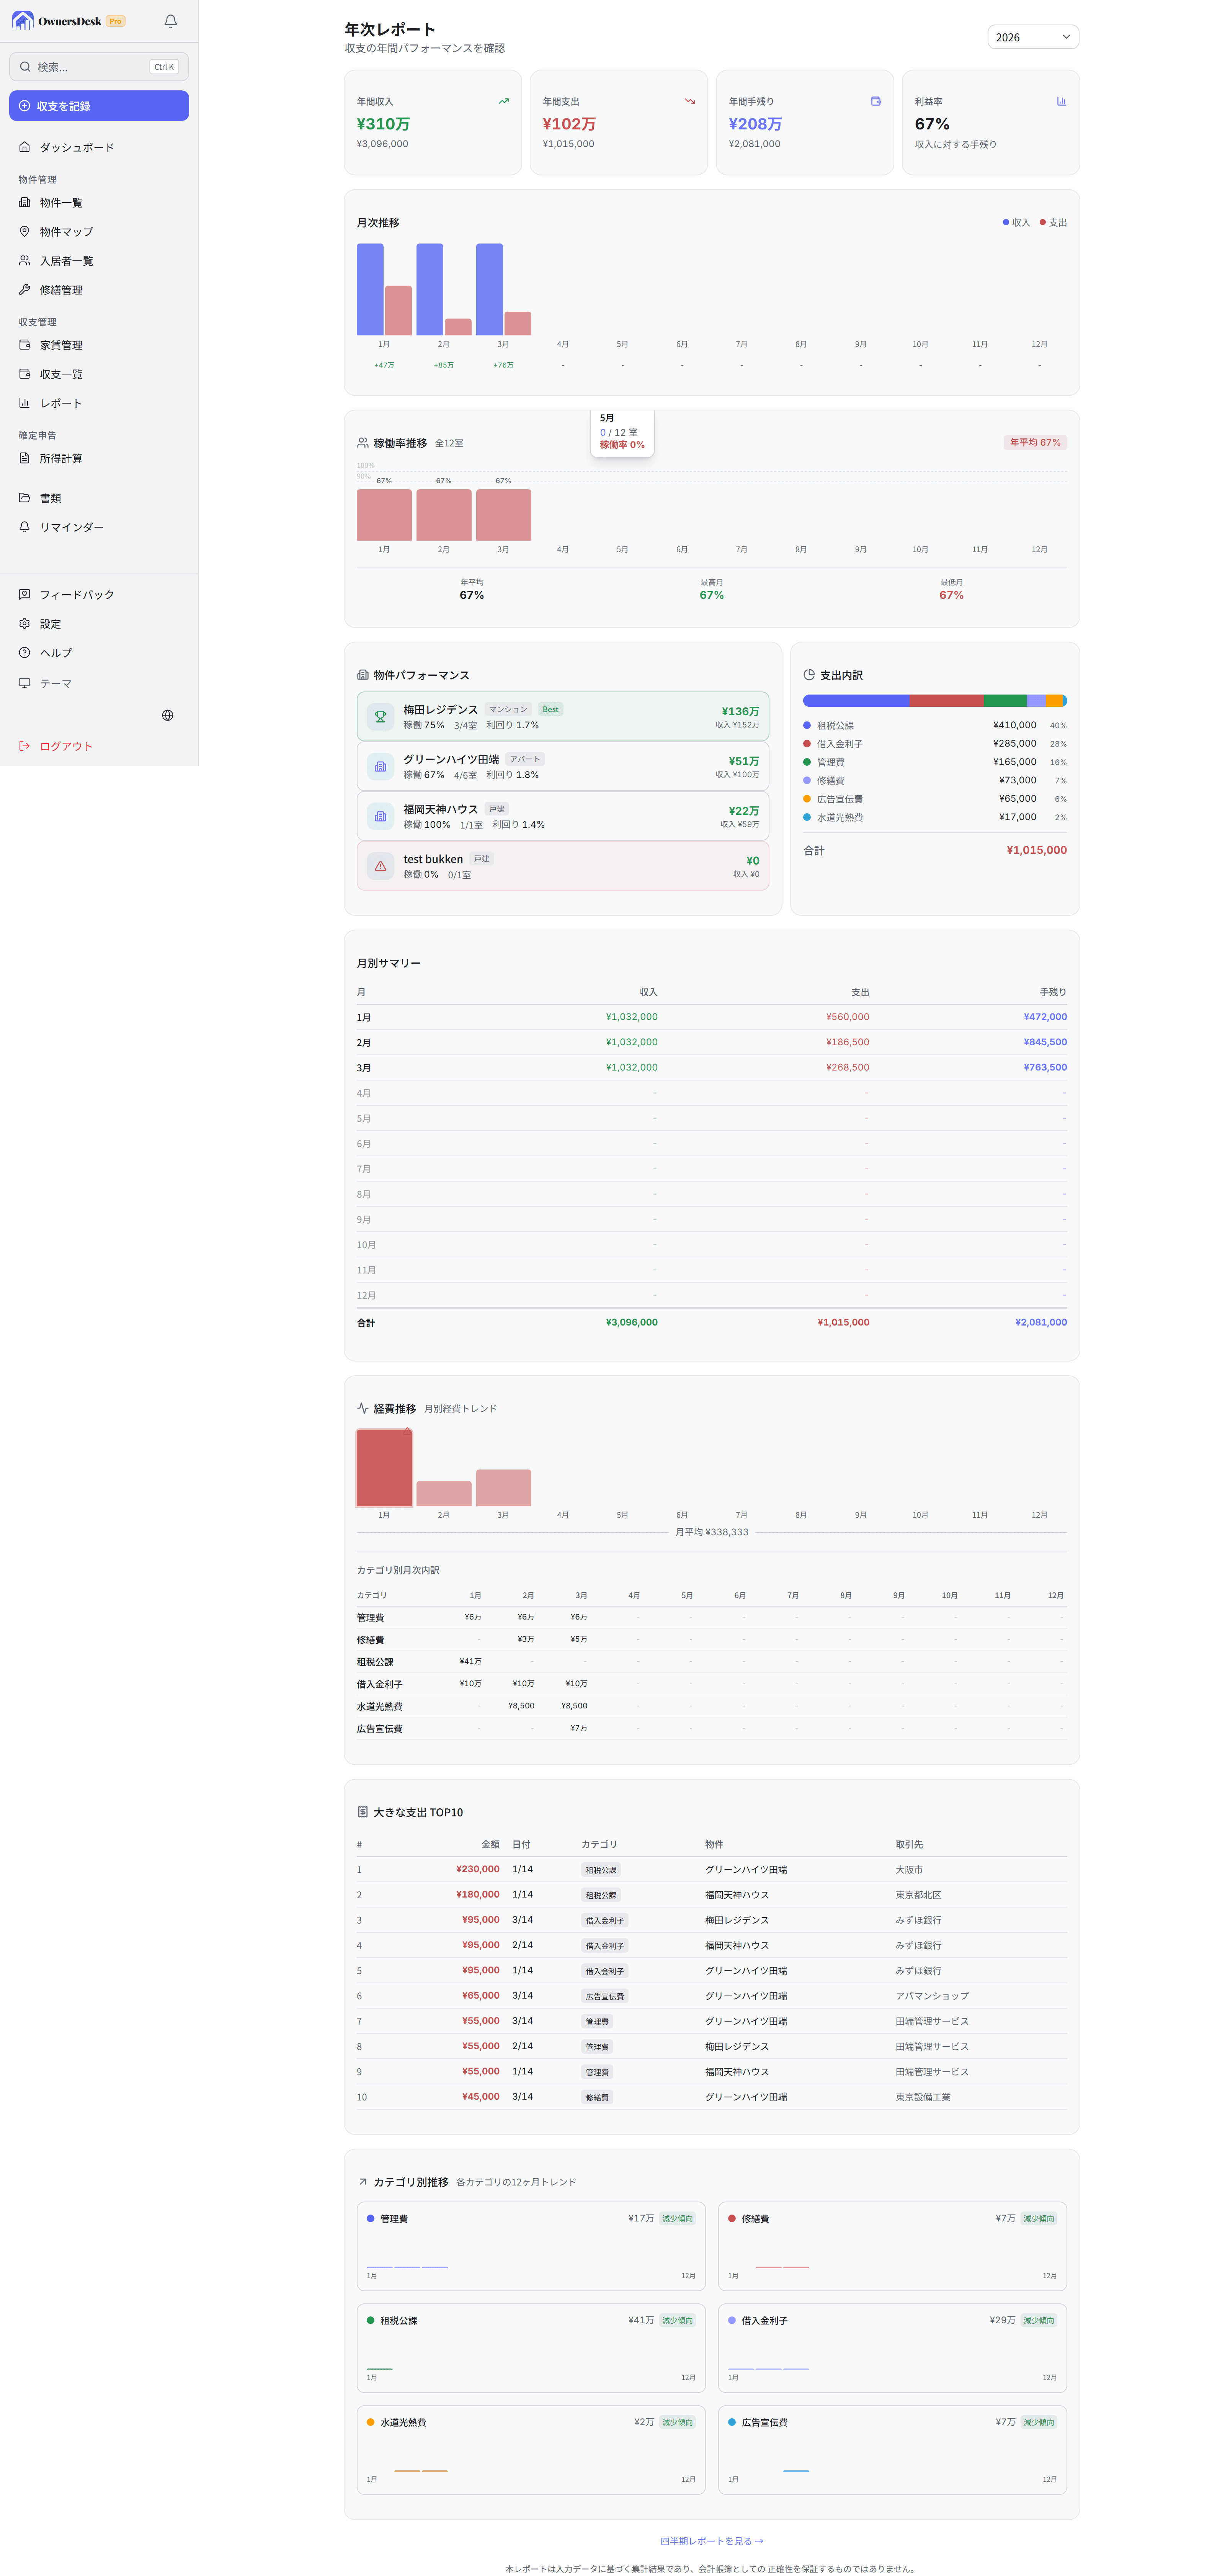
Task: Click the dashboard home icon
Action: point(25,147)
